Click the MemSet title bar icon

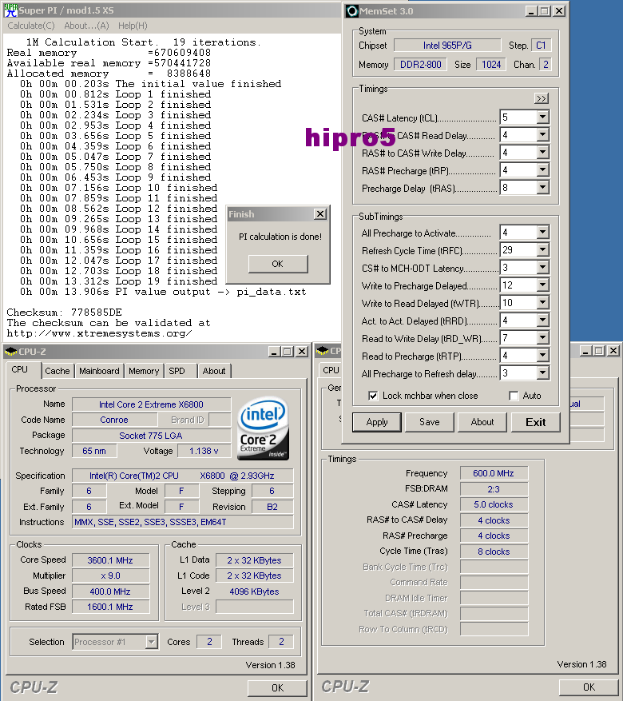coord(352,11)
